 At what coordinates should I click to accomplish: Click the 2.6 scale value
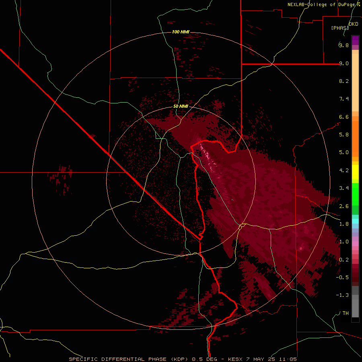[x=343, y=206]
